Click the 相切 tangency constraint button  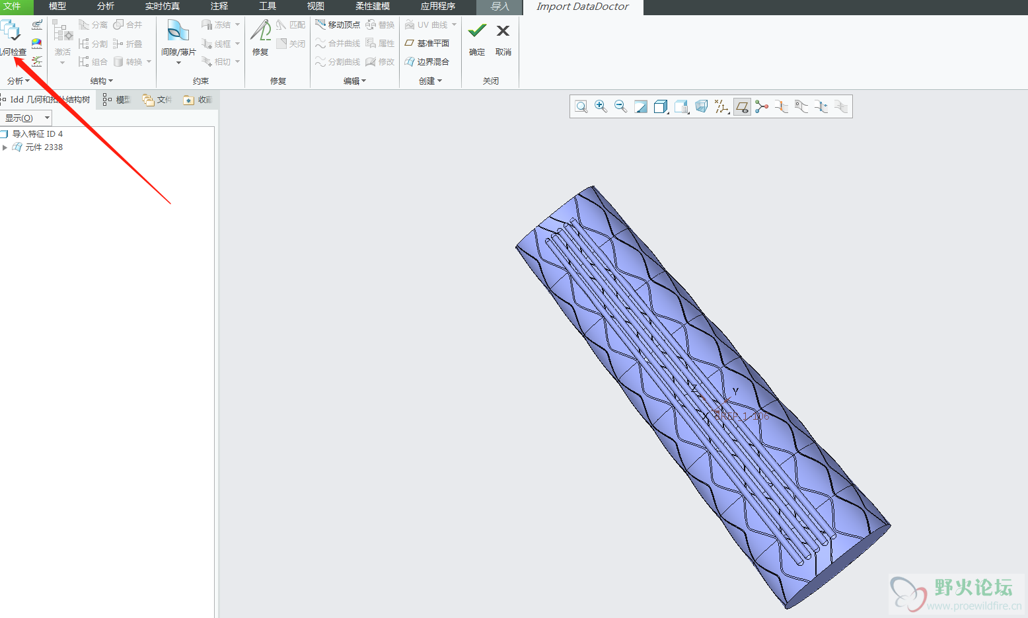click(x=216, y=61)
